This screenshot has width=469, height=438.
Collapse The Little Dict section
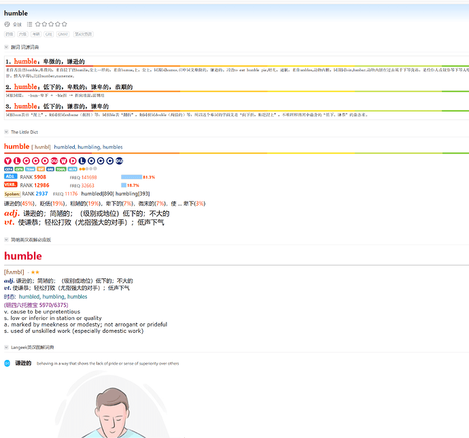(x=6, y=132)
